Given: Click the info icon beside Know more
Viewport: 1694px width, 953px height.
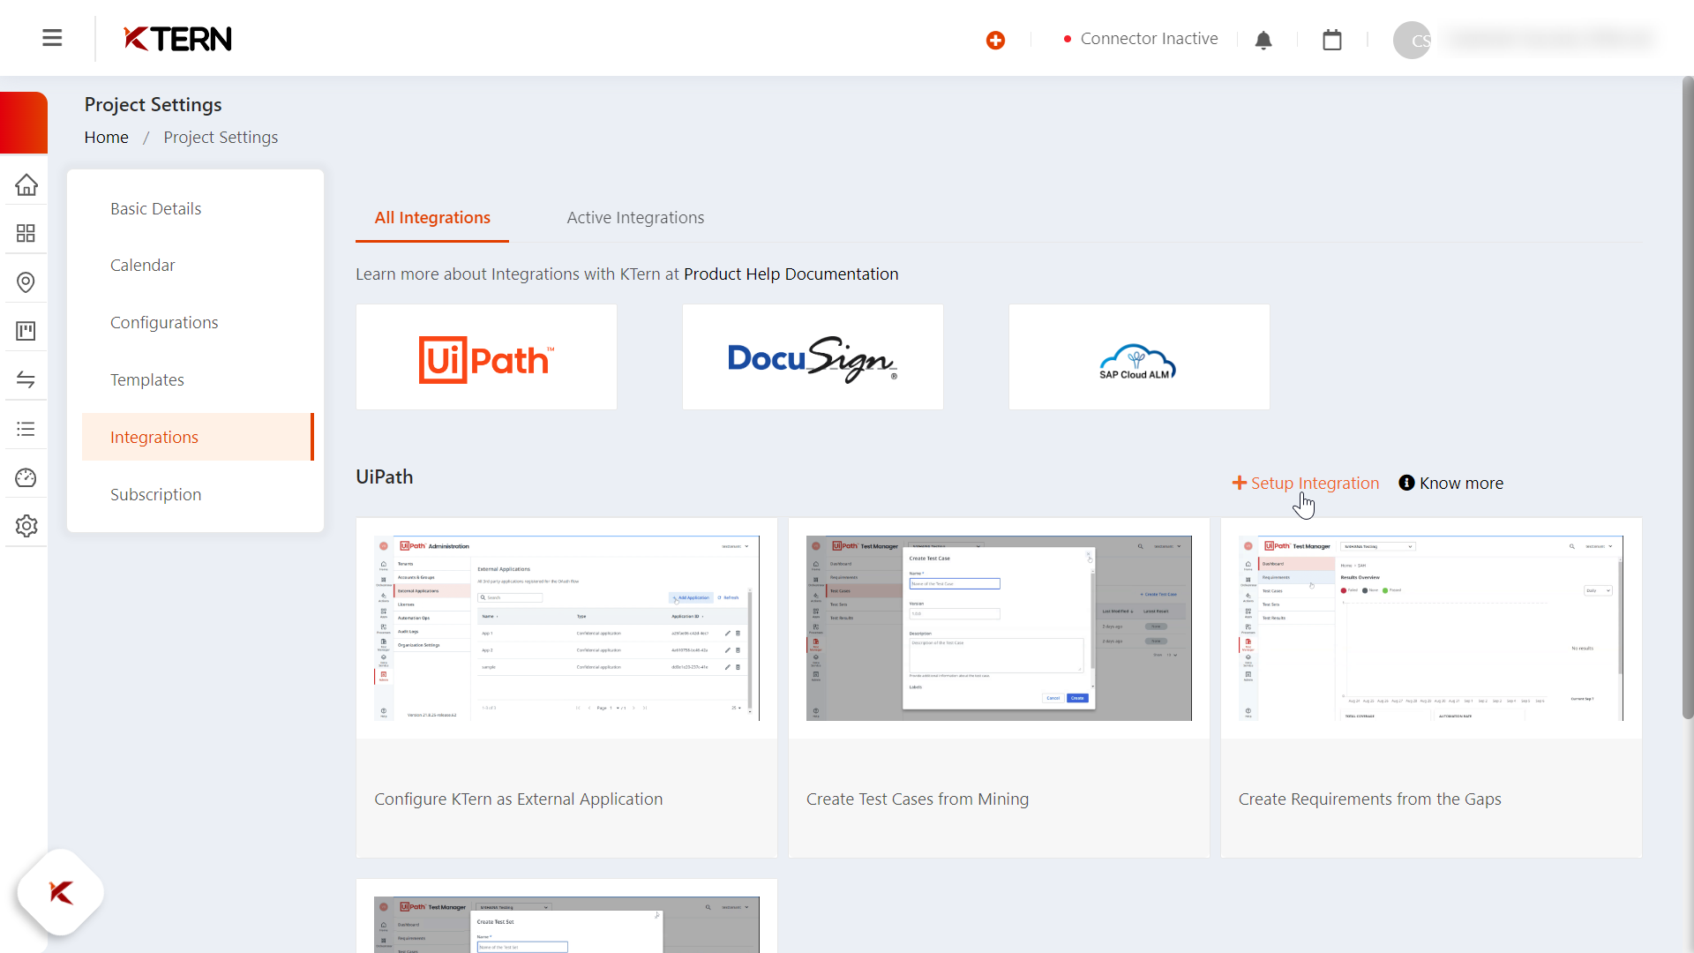Looking at the screenshot, I should (x=1406, y=483).
